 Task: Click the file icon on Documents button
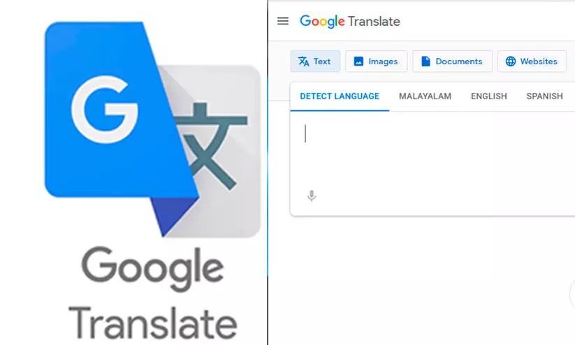tap(425, 61)
